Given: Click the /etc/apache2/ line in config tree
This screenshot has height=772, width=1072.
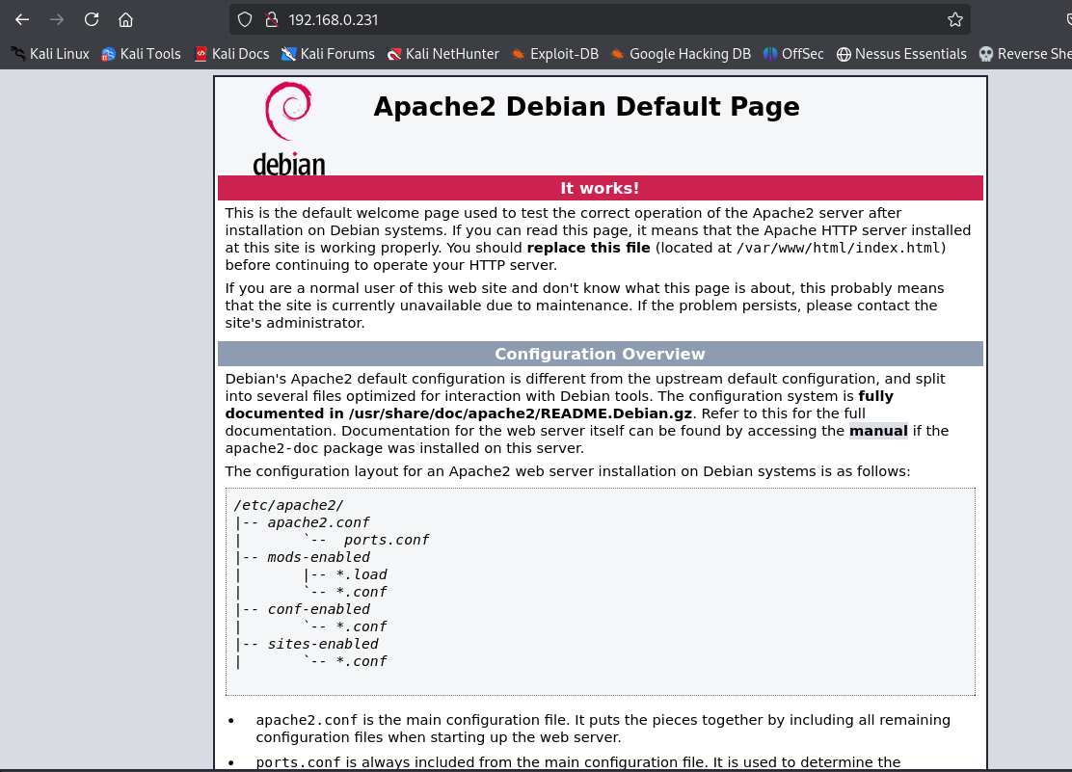Looking at the screenshot, I should tap(288, 505).
